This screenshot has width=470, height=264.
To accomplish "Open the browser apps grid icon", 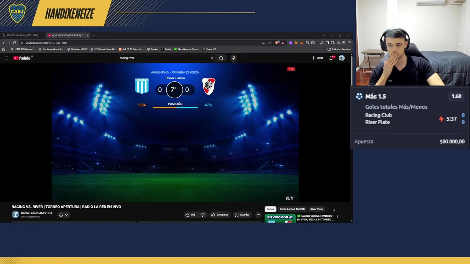I will pos(4,49).
